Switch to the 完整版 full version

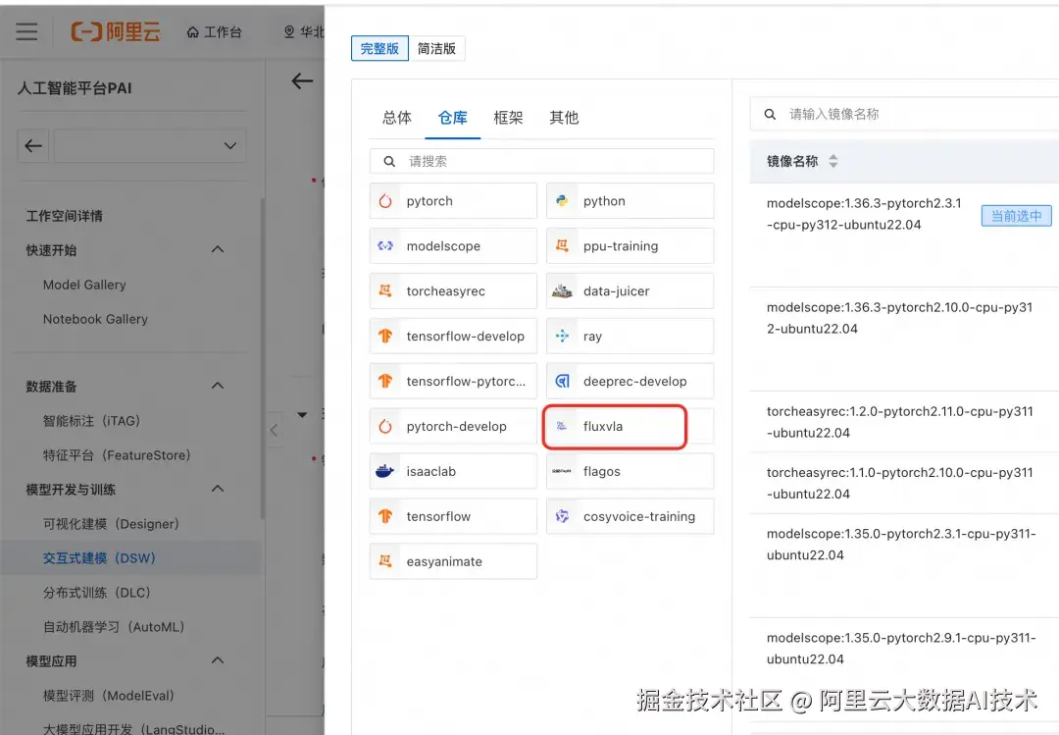[x=379, y=49]
